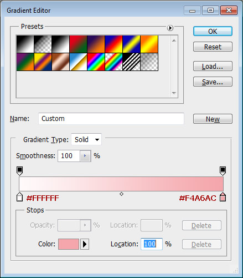Open the Presets panel flyout menu
The height and width of the screenshot is (278, 243).
pos(170,28)
